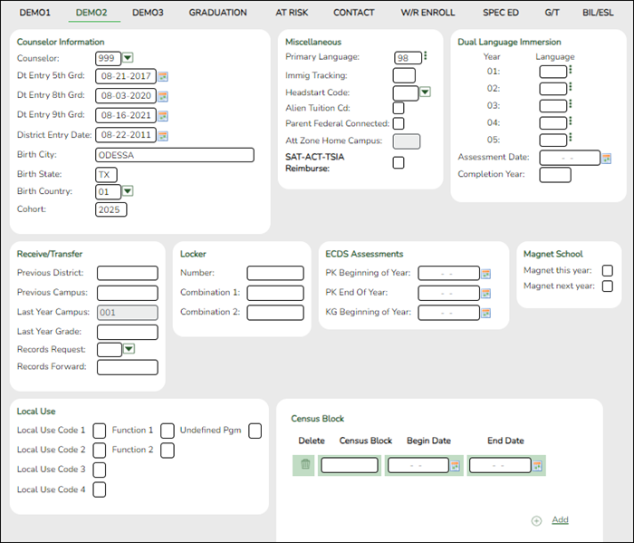
Task: Open calendar for Dt Entry 9th Grd
Action: click(162, 116)
